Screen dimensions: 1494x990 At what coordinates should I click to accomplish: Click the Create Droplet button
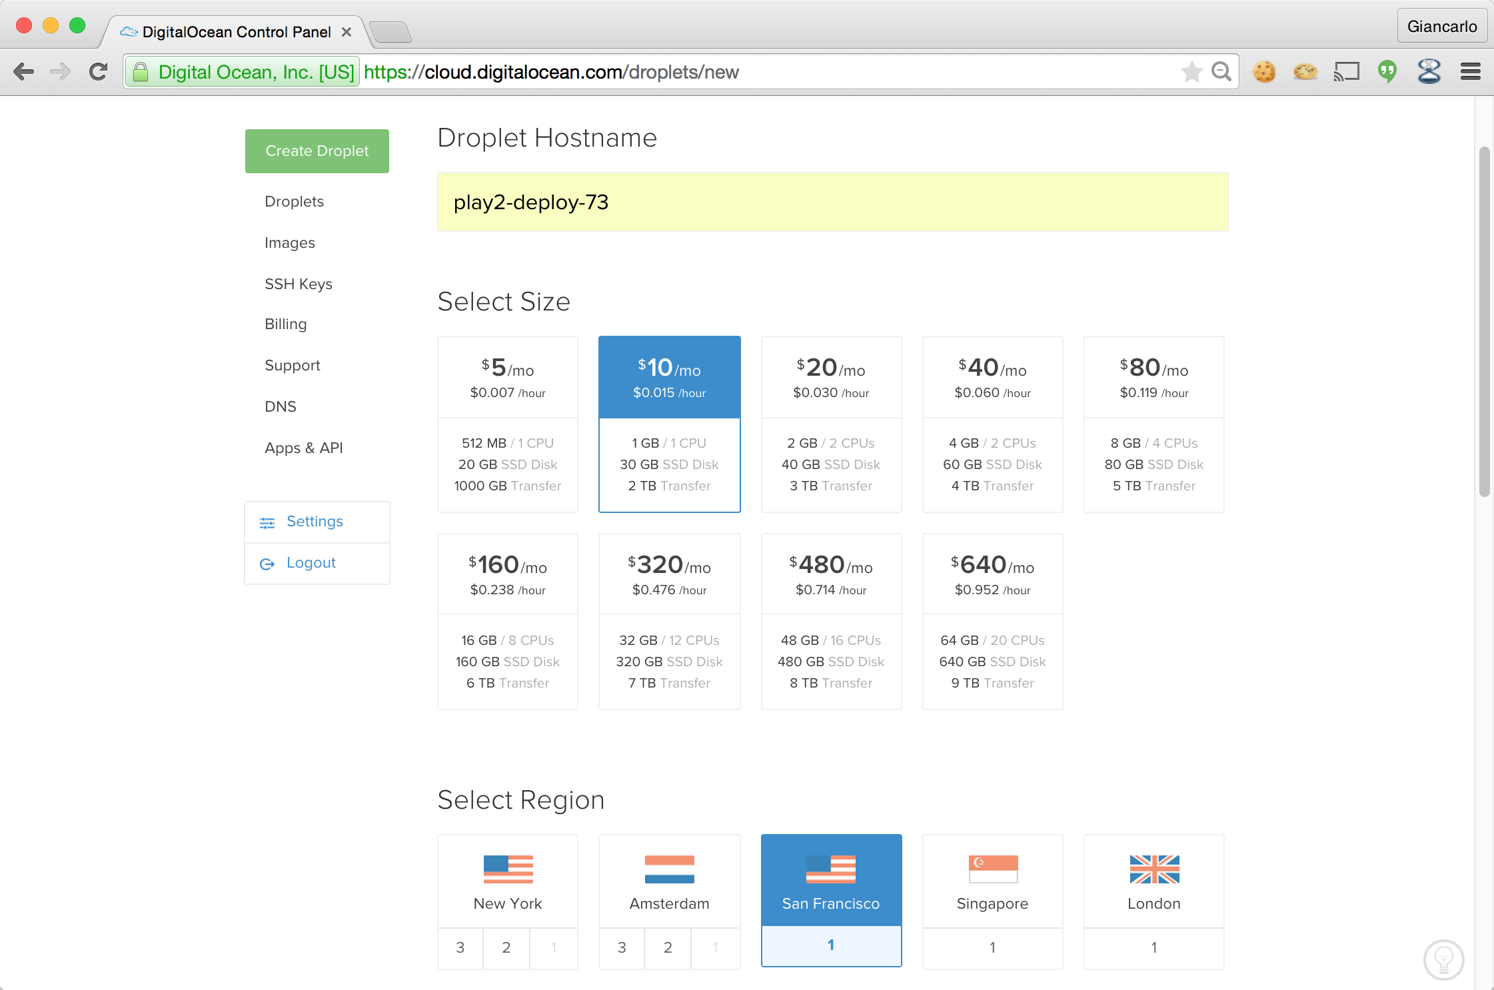[x=317, y=151]
